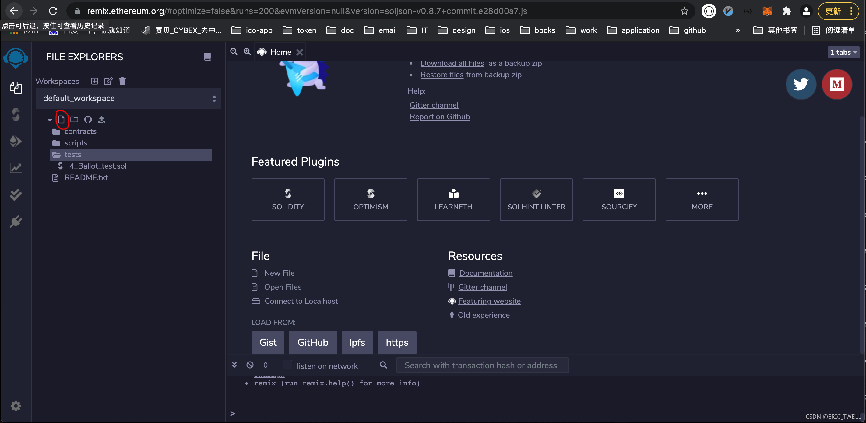Click the GitHub load-from button

pos(312,342)
